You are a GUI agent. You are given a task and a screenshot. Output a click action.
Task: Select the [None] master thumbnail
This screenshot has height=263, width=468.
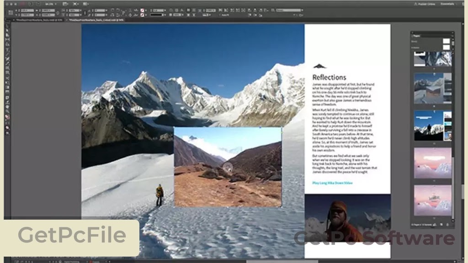coord(446,41)
